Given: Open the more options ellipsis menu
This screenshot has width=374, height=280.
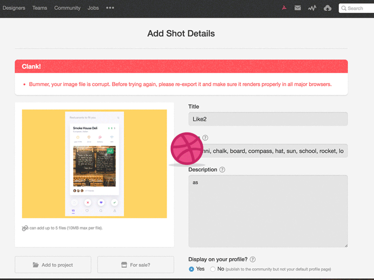Looking at the screenshot, I should point(110,8).
